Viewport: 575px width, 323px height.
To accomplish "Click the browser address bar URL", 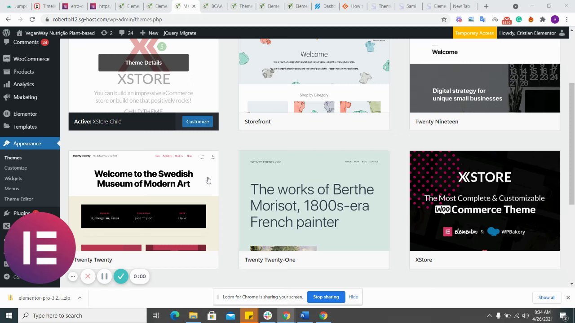I will point(107,19).
